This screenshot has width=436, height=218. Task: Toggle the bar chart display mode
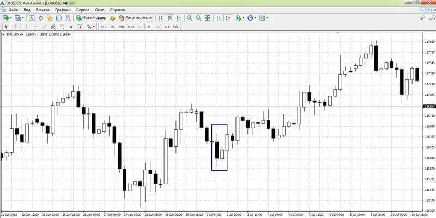(x=161, y=18)
